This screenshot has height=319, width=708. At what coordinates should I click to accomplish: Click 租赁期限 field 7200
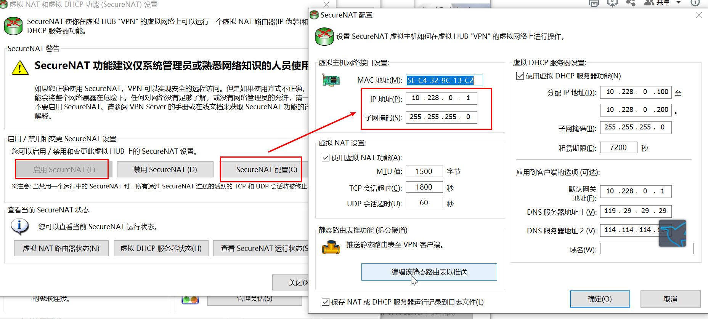click(x=619, y=148)
